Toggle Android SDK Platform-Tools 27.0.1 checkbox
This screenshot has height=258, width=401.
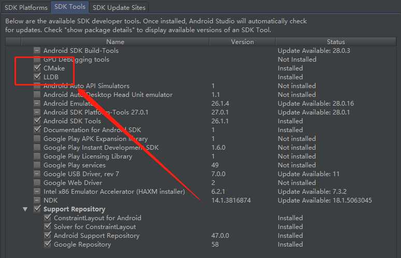click(x=37, y=112)
